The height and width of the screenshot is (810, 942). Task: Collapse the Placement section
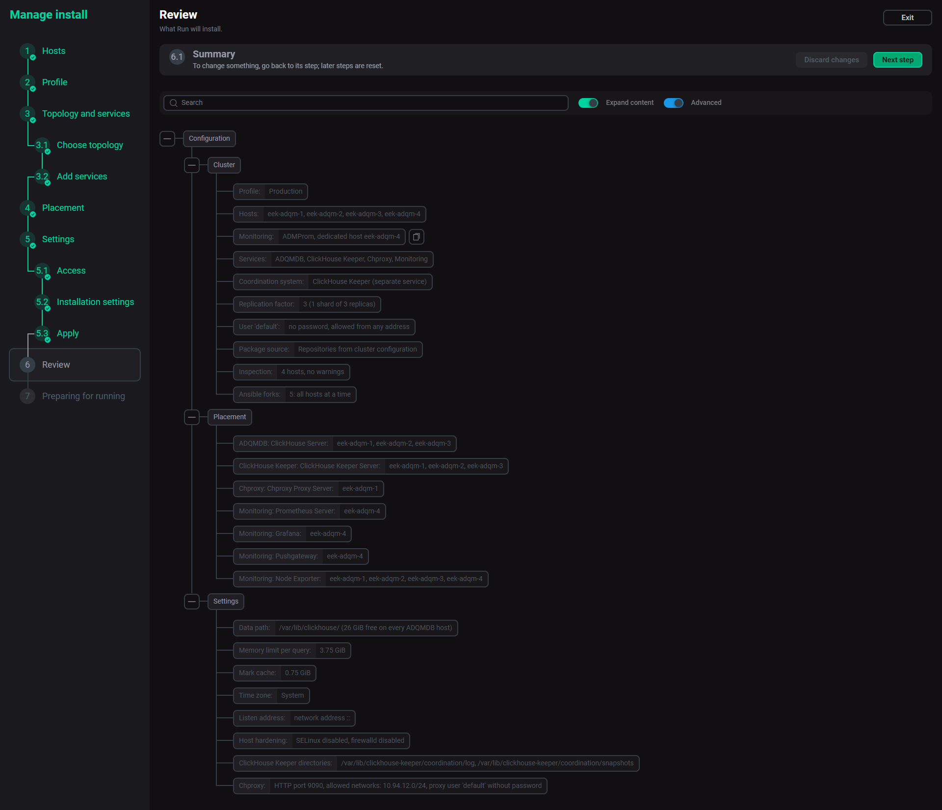click(192, 417)
